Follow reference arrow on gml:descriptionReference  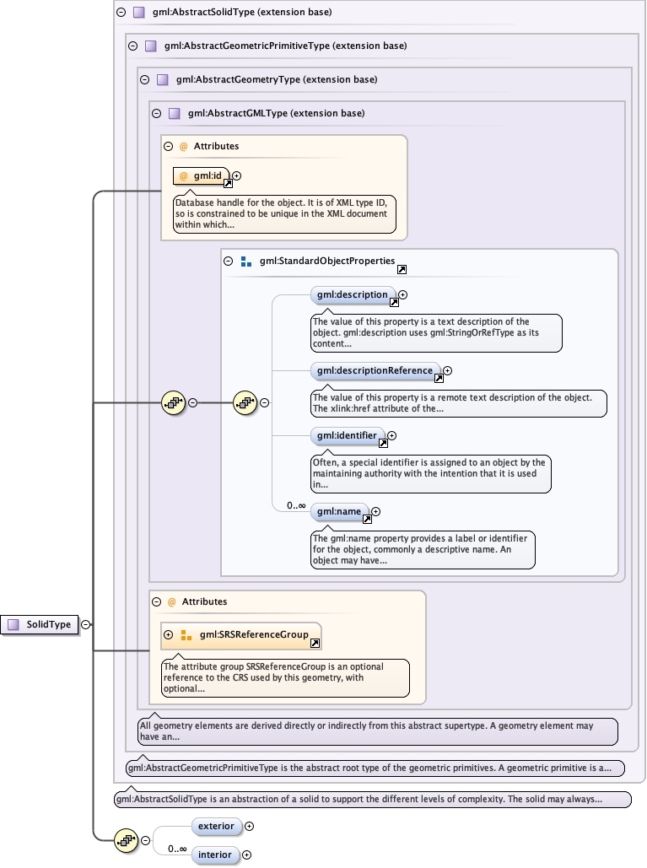click(439, 378)
